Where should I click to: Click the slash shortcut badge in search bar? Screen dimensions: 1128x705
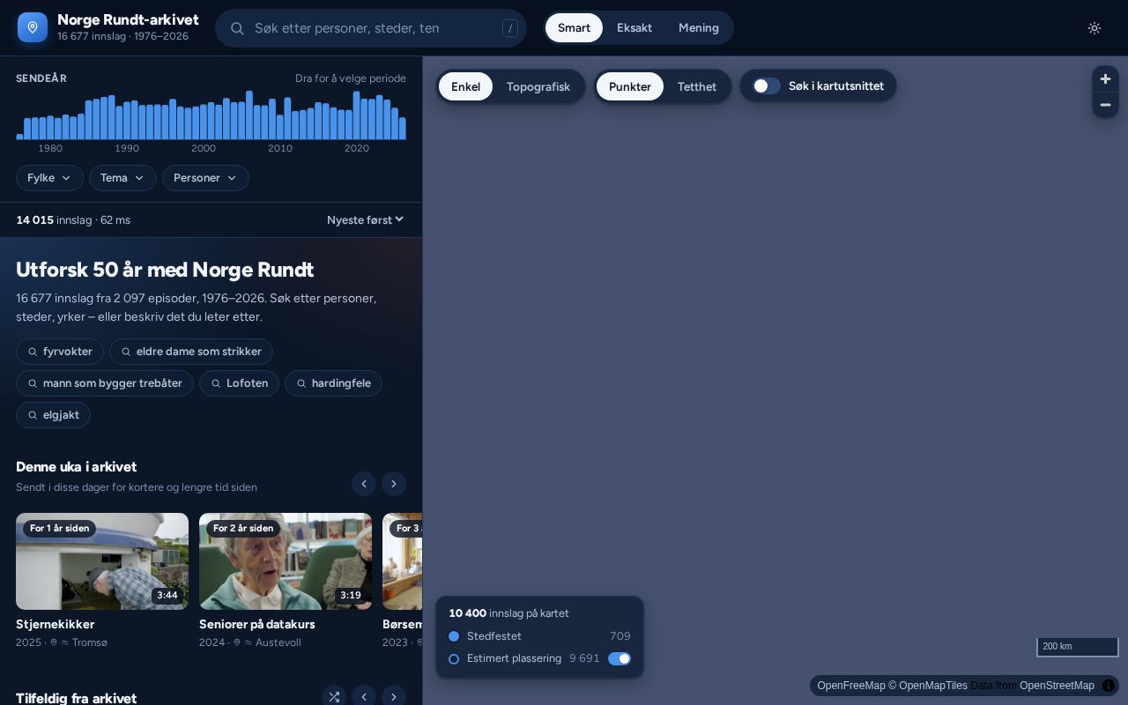click(510, 28)
